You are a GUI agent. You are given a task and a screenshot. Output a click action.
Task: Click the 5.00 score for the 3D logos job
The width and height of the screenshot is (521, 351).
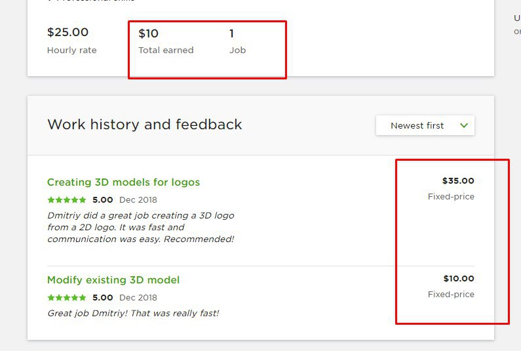coord(102,199)
